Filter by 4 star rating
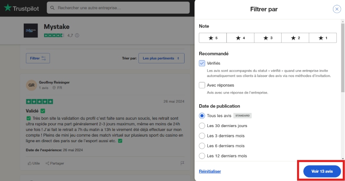Image resolution: width=345 pixels, height=181 pixels. [240, 38]
